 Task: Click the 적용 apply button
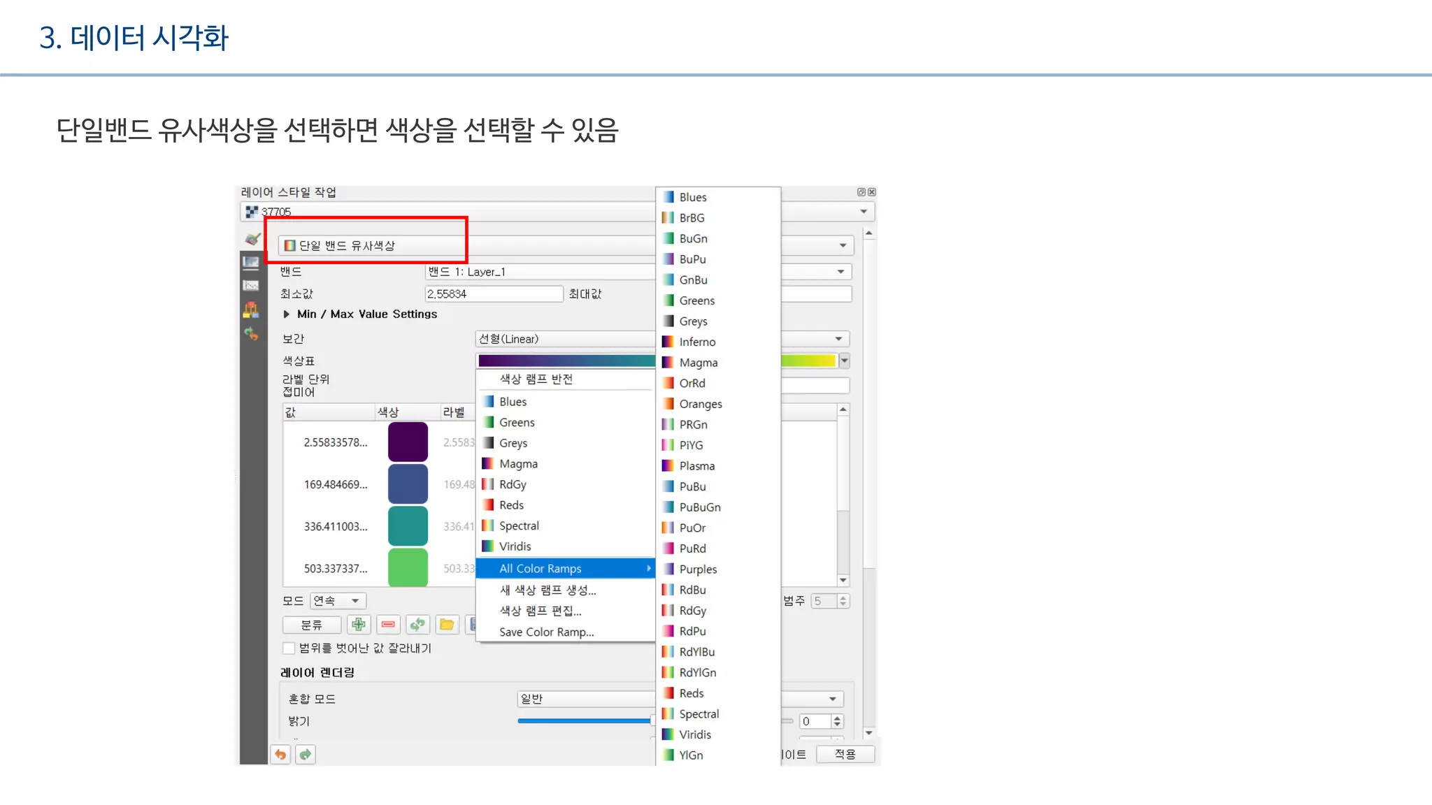point(845,754)
